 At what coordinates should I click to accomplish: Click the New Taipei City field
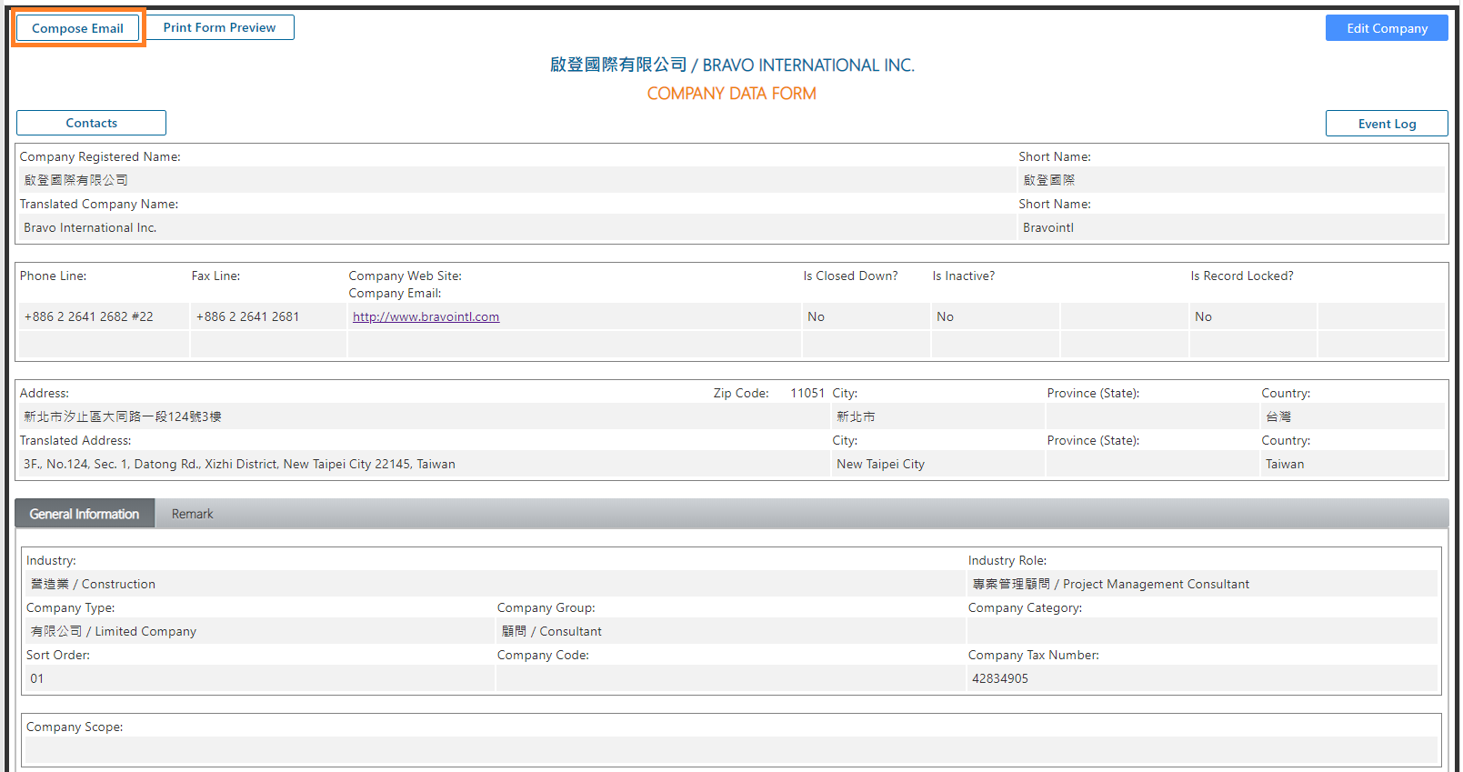pyautogui.click(x=937, y=465)
